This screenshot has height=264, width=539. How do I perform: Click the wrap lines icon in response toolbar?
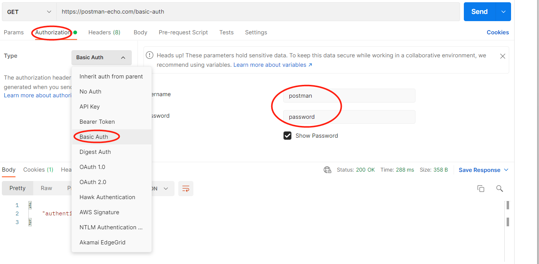pyautogui.click(x=186, y=189)
